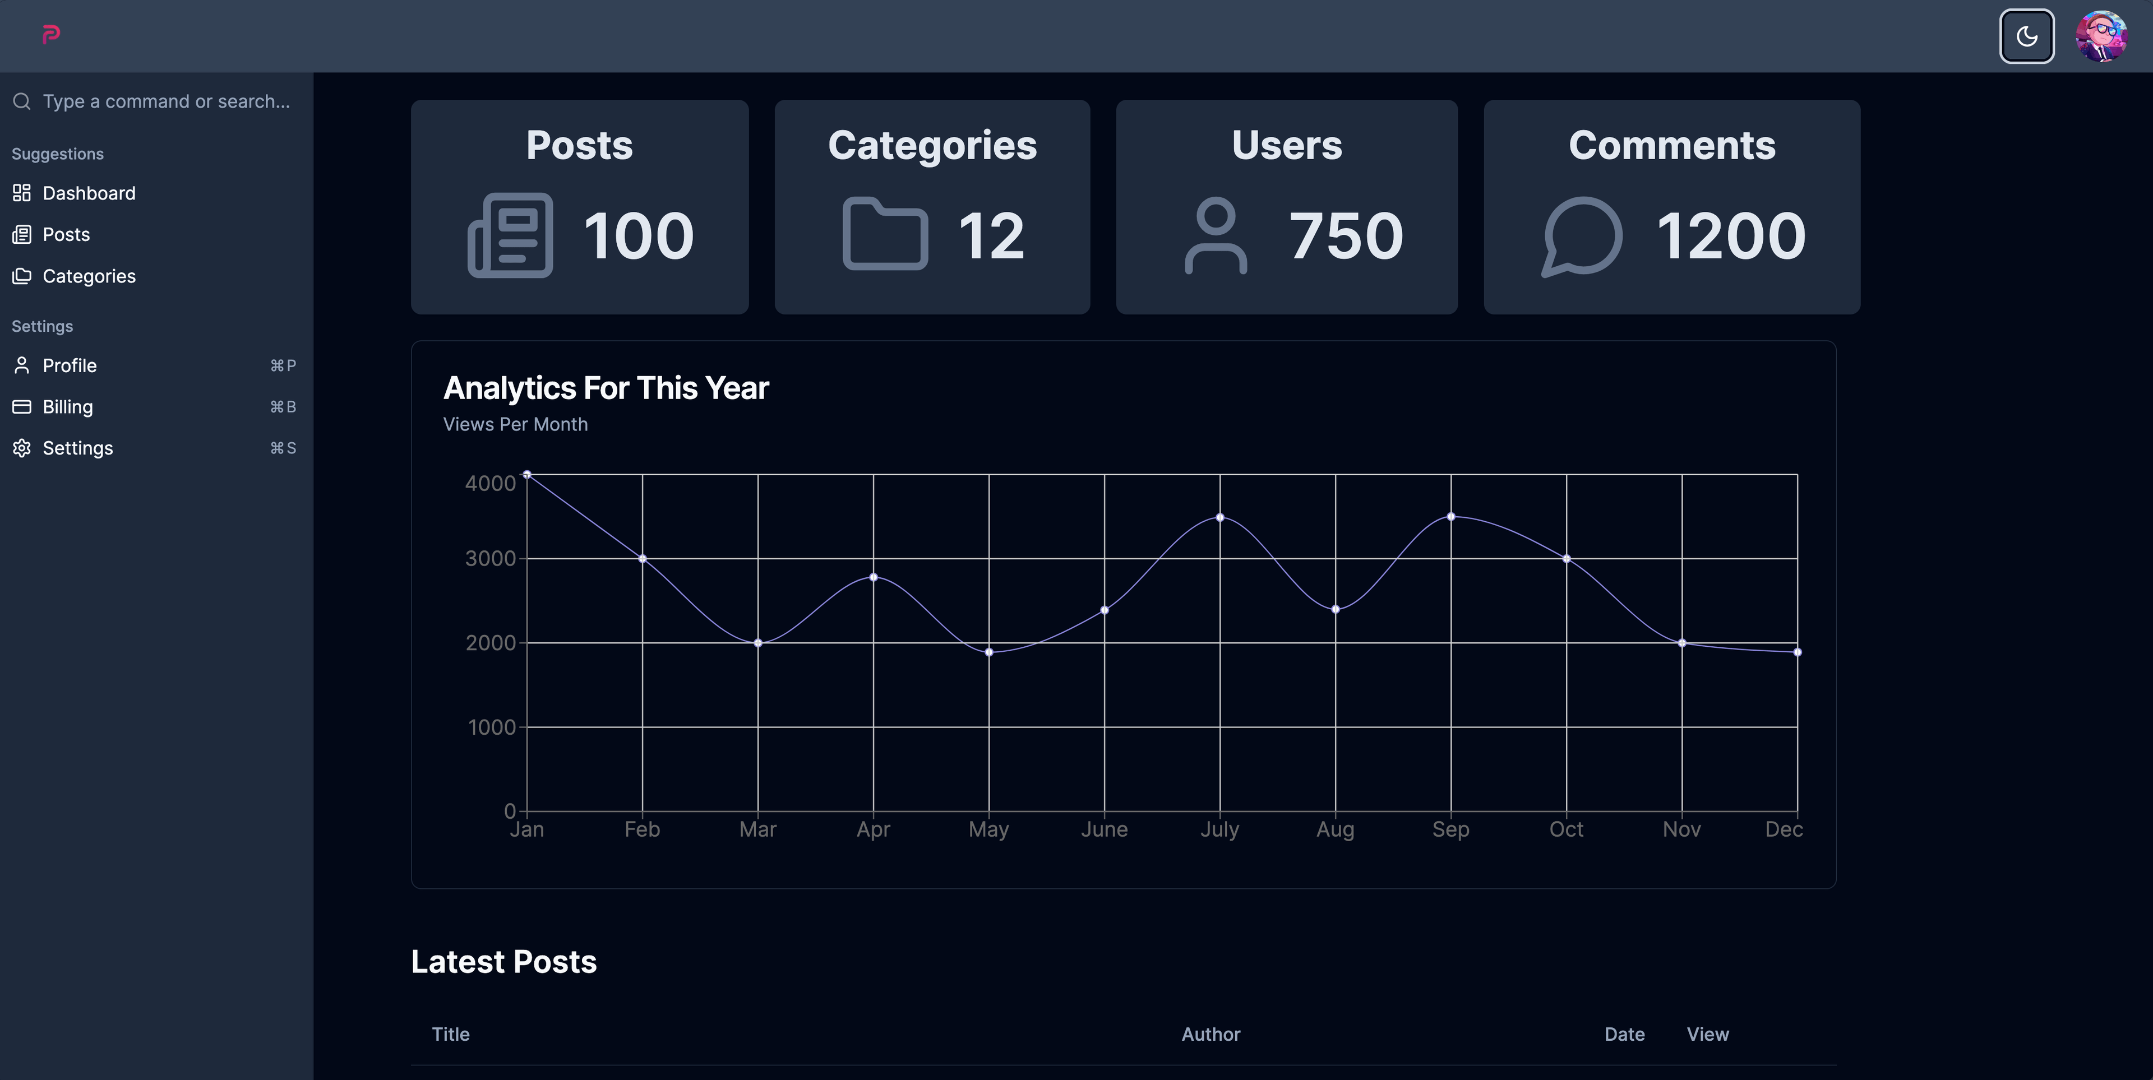Select Billing in the sidebar
The width and height of the screenshot is (2153, 1080).
tap(68, 407)
